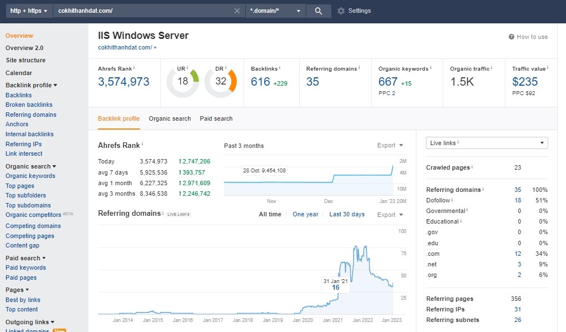Open Settings via gear icon

click(x=341, y=11)
